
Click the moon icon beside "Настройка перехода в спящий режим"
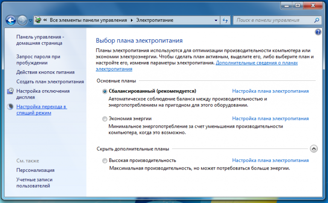[10, 107]
